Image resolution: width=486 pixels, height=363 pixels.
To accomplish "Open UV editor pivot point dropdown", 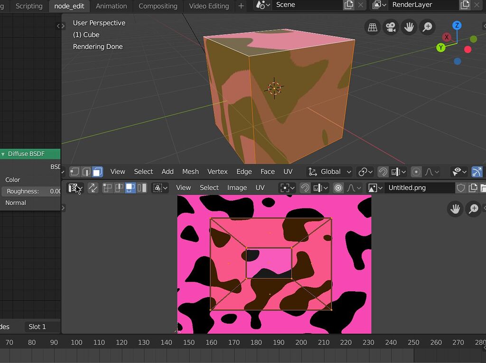I will [x=287, y=188].
